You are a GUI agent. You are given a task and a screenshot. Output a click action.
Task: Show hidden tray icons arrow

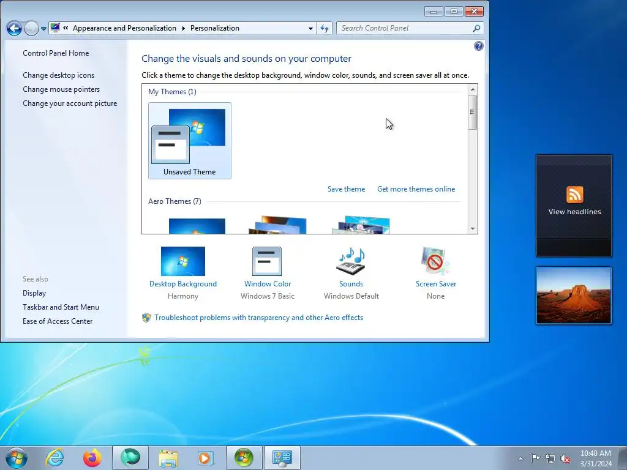point(520,458)
